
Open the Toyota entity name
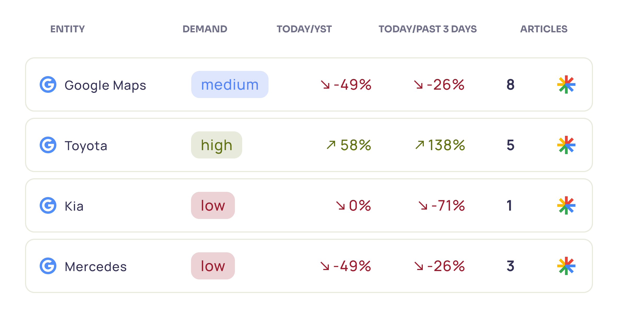point(86,145)
